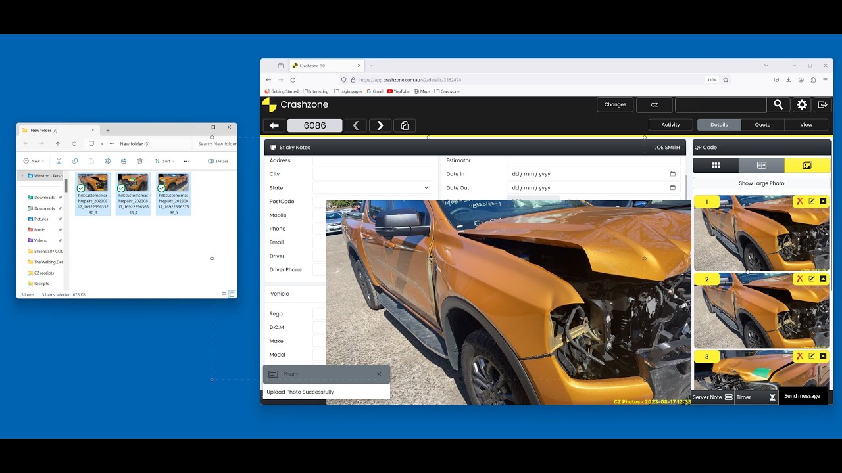
Task: Select the file thumbnail ending 90_3
Action: point(93,194)
